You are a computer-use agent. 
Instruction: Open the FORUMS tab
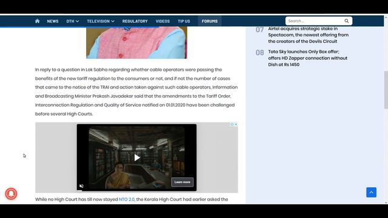pyautogui.click(x=210, y=21)
